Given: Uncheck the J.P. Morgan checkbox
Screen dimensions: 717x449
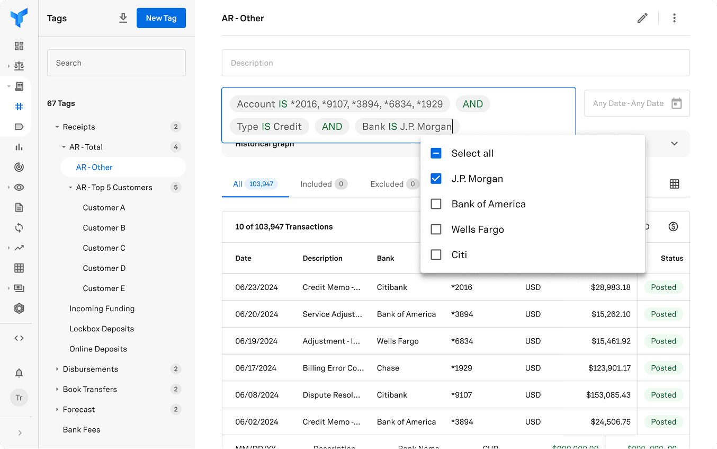Looking at the screenshot, I should tap(436, 179).
